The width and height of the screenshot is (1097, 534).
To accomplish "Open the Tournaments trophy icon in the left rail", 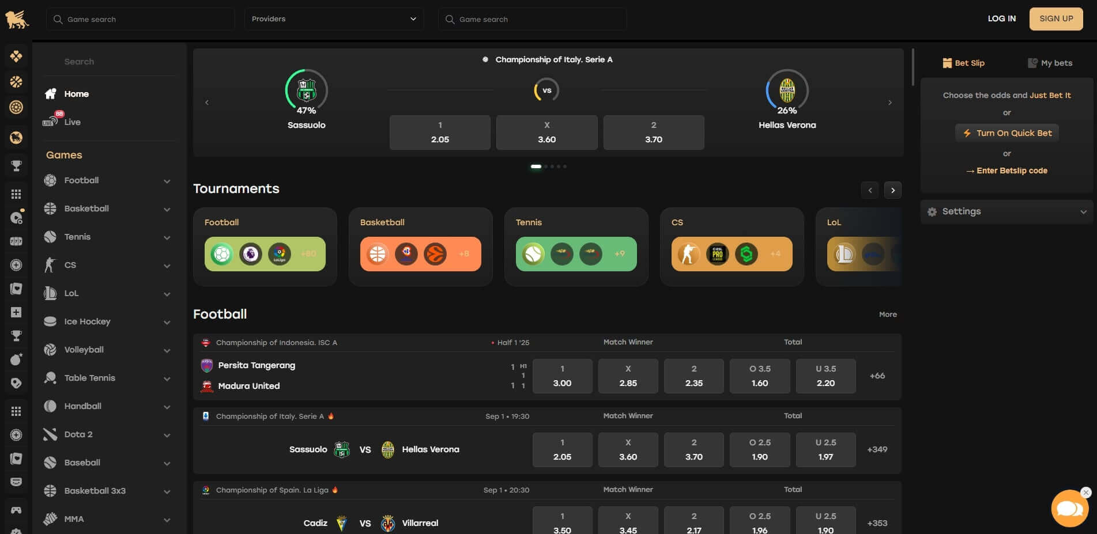I will click(x=16, y=165).
